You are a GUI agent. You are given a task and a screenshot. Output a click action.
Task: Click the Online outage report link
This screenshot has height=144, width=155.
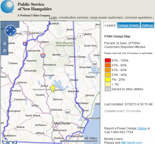pos(142,128)
